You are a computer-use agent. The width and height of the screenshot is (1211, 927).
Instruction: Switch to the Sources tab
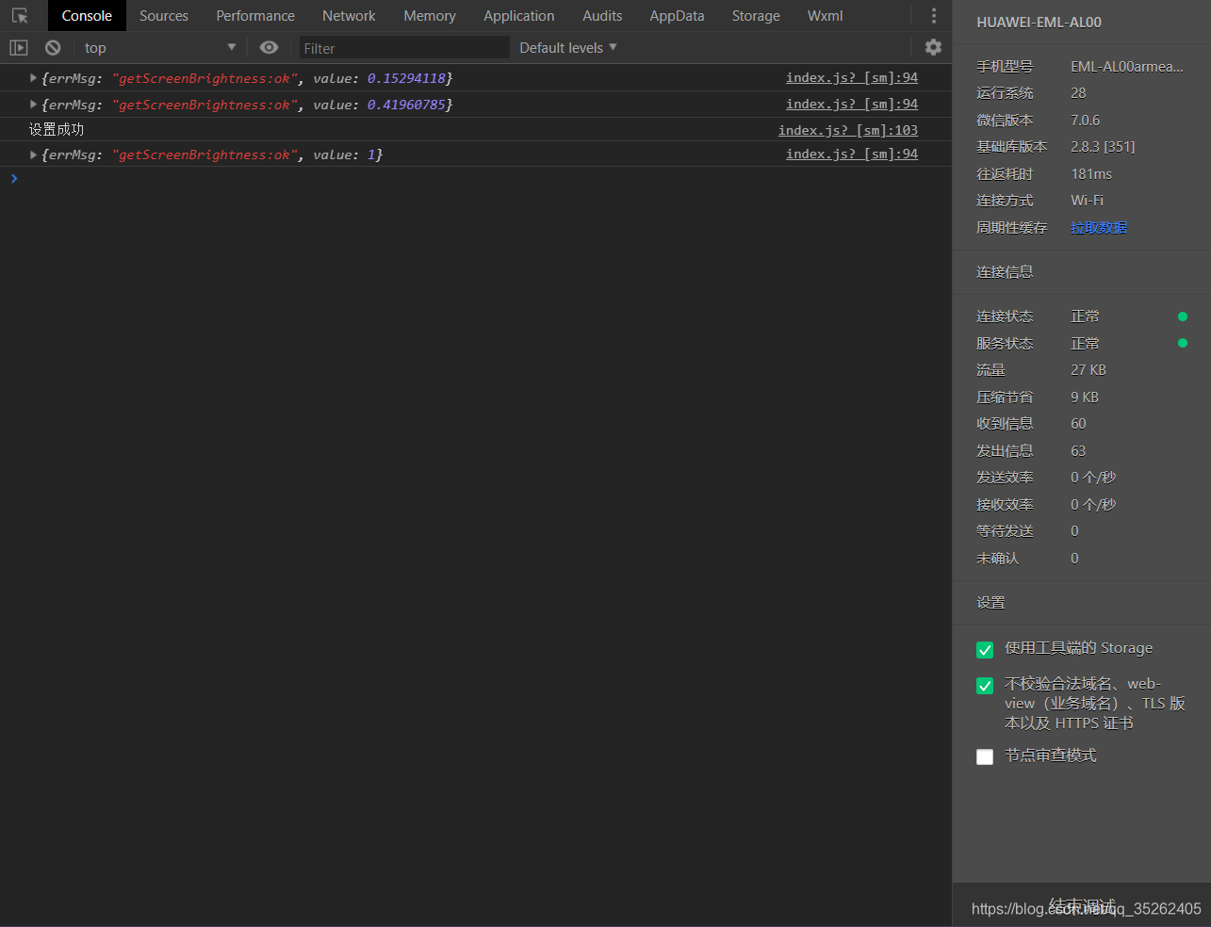[164, 16]
